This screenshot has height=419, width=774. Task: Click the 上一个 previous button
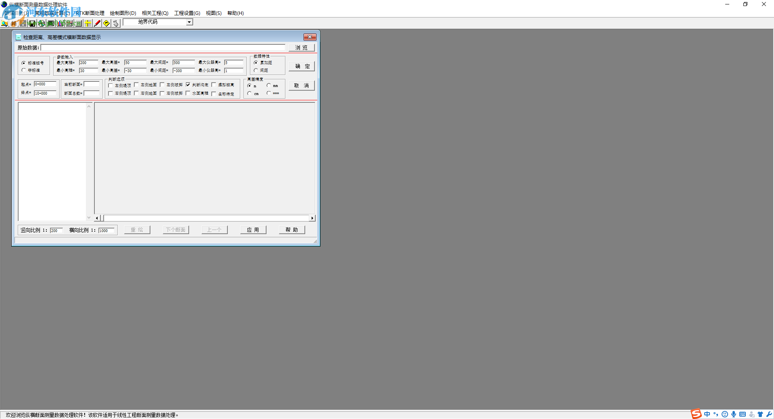(x=214, y=230)
